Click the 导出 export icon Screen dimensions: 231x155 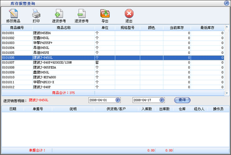click(x=105, y=16)
